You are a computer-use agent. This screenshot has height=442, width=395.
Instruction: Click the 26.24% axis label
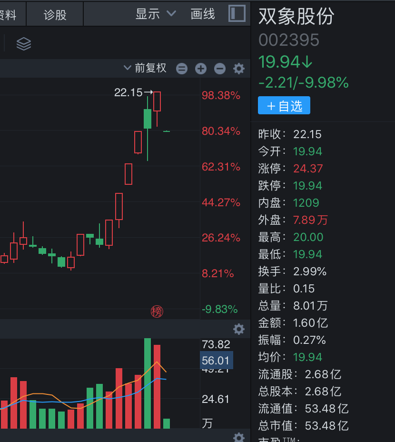[x=221, y=238]
